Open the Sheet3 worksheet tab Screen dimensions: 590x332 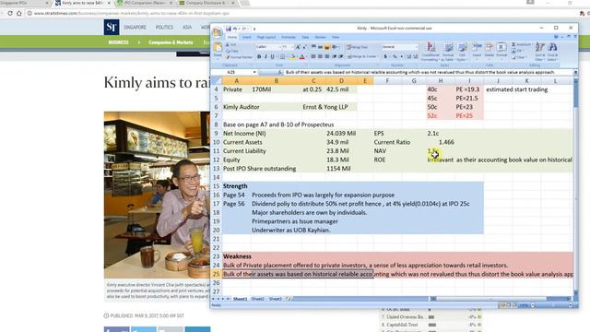(x=275, y=299)
